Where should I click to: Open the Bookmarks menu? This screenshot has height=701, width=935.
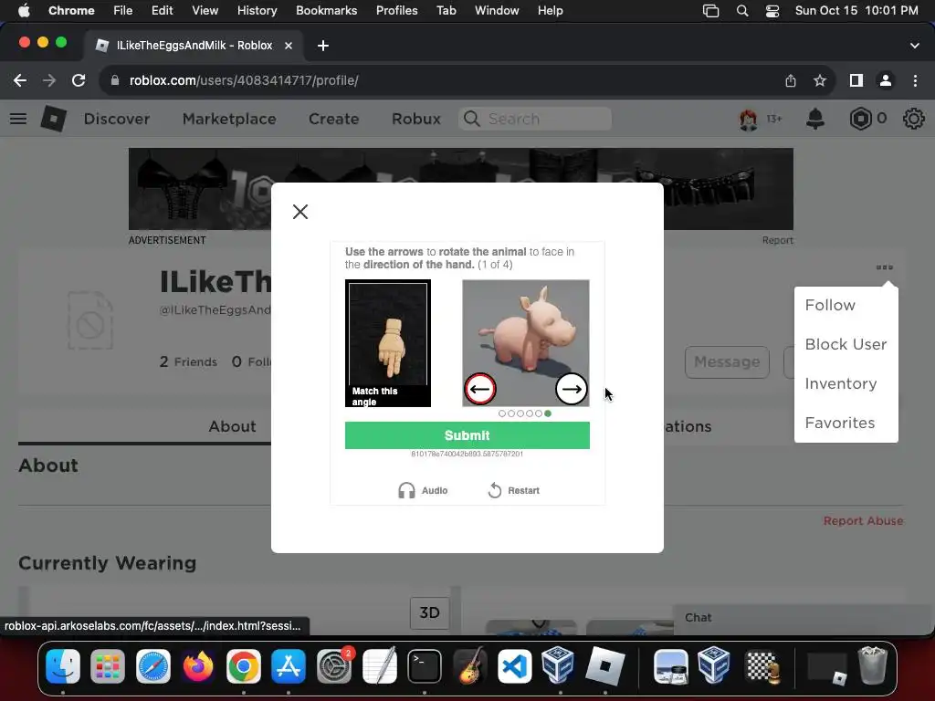pos(326,10)
